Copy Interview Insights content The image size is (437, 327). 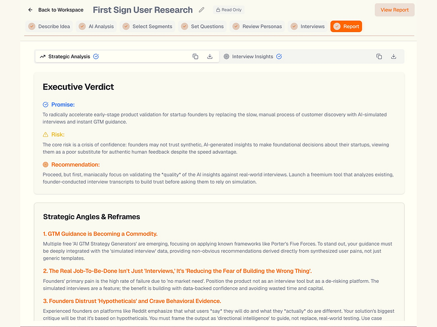[379, 57]
